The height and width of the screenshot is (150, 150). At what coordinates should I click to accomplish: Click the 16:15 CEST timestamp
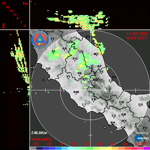[x=136, y=38]
